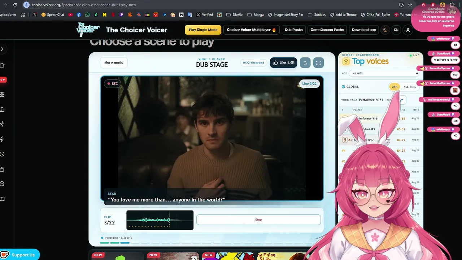Open the X bookmark before SpeechChat
Viewport: 462px width, 260px height.
coord(35,15)
